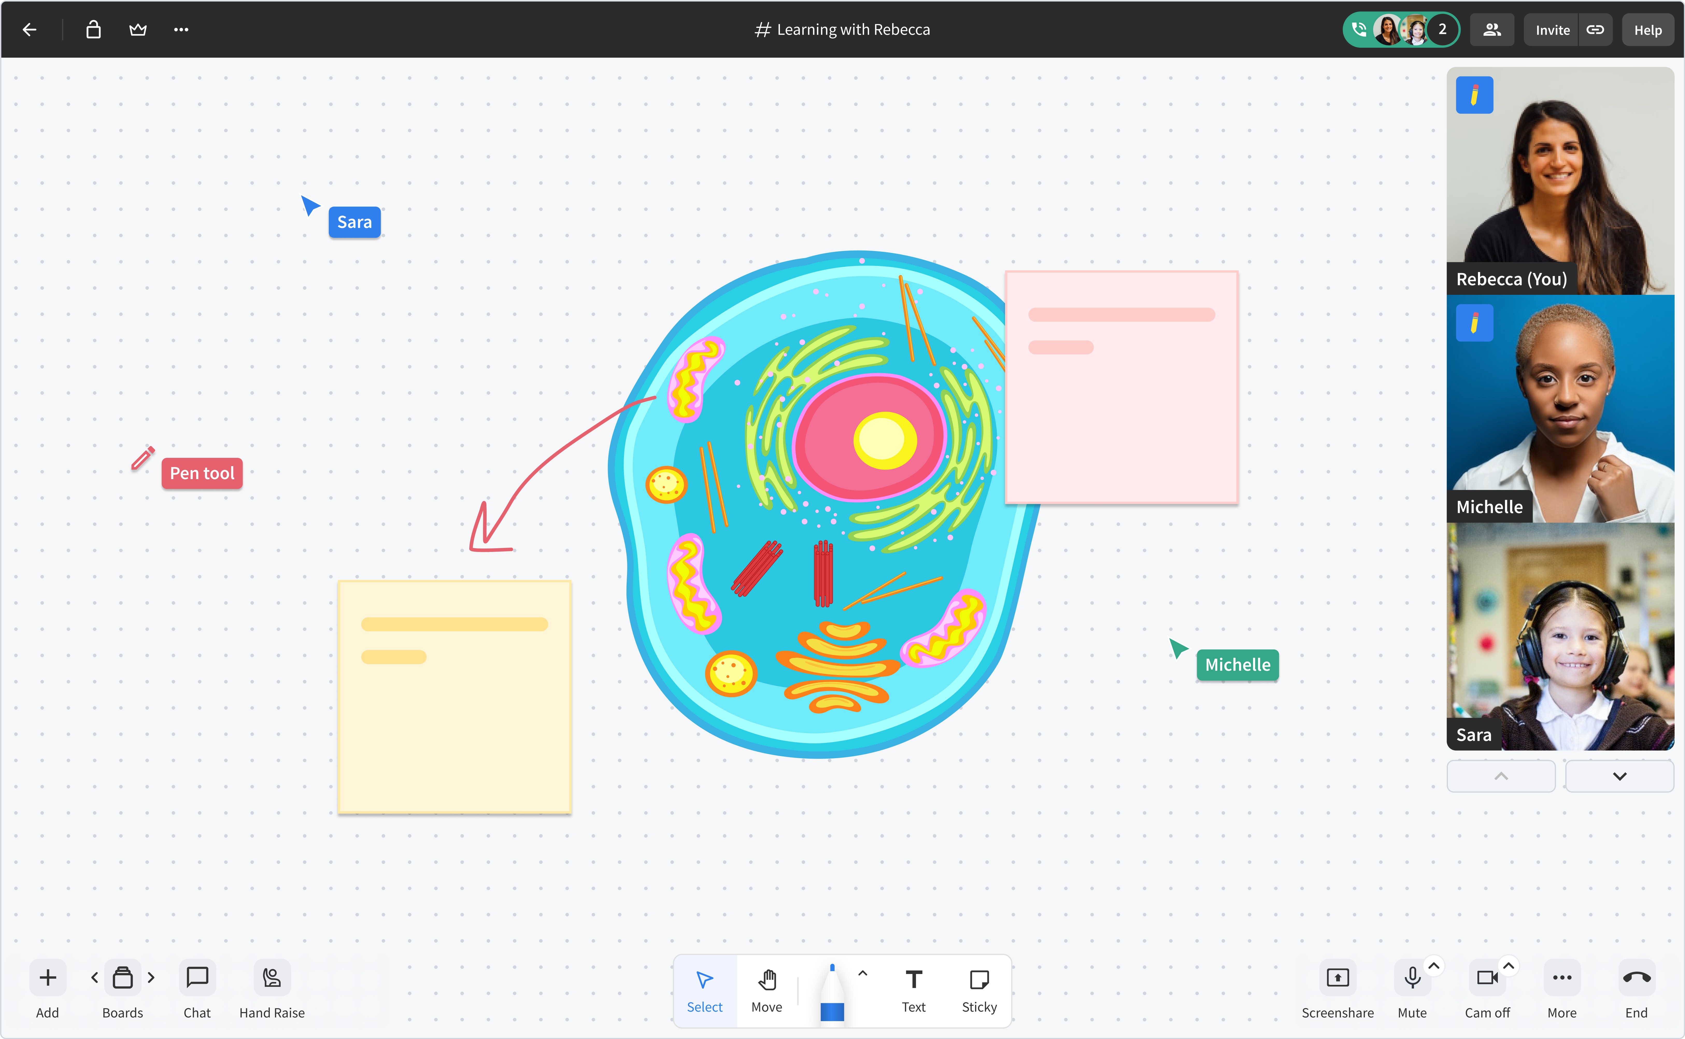Copy the invite link icon
Image resolution: width=1685 pixels, height=1039 pixels.
pyautogui.click(x=1595, y=30)
